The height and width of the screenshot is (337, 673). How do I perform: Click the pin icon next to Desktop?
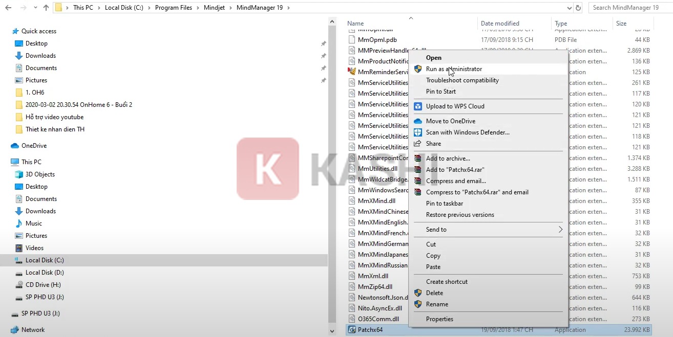tap(323, 43)
